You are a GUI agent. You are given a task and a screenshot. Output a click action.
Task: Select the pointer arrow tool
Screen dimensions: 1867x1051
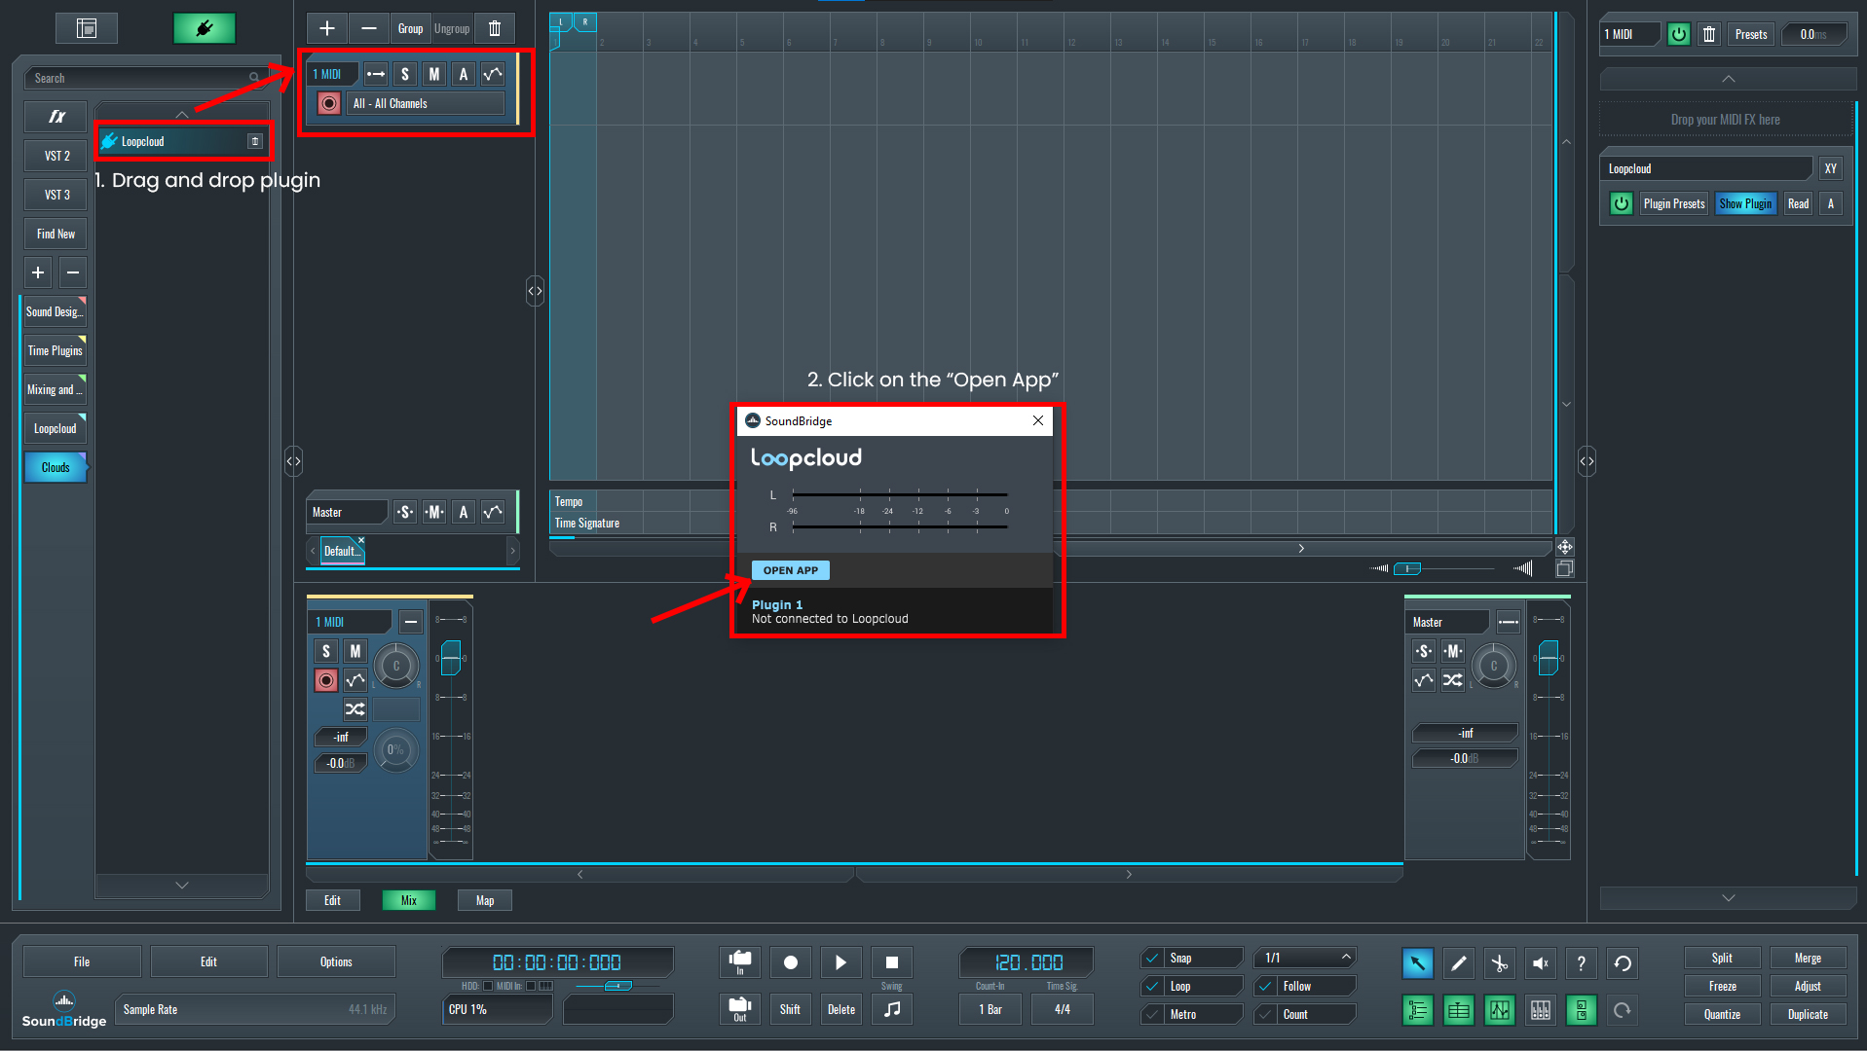1417,963
